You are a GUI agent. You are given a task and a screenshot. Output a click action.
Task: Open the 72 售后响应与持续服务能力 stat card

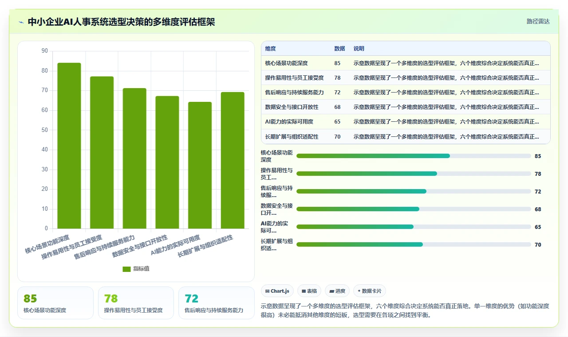pyautogui.click(x=217, y=303)
